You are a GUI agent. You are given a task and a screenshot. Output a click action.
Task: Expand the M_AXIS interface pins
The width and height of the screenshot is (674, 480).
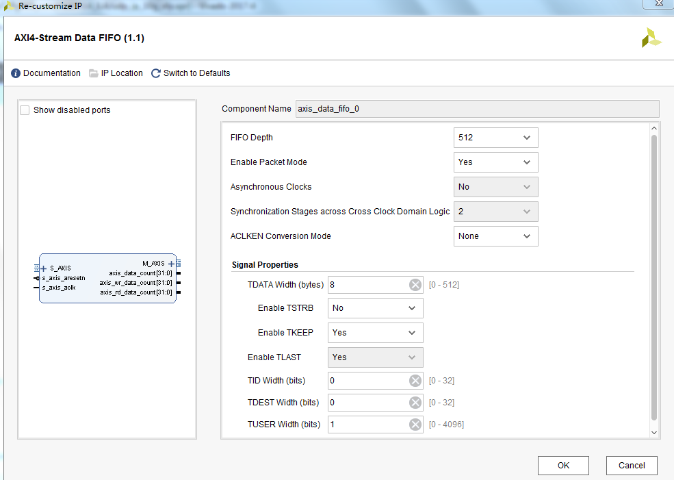[171, 263]
